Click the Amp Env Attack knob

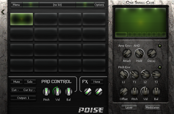click(127, 53)
